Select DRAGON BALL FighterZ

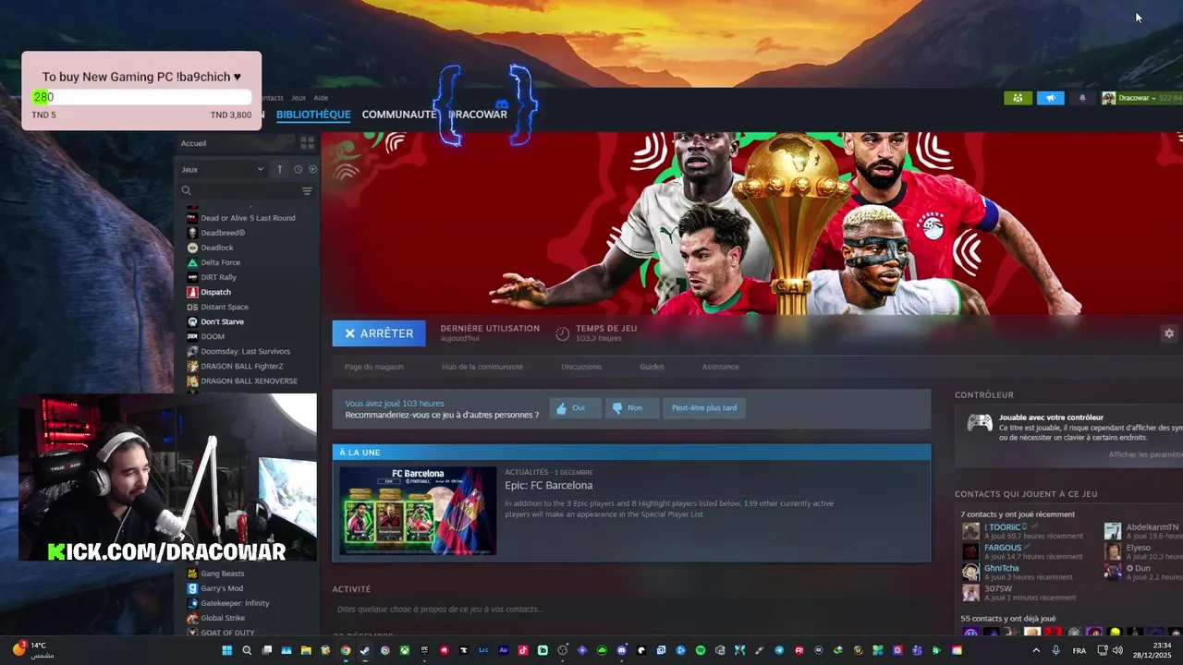click(241, 366)
